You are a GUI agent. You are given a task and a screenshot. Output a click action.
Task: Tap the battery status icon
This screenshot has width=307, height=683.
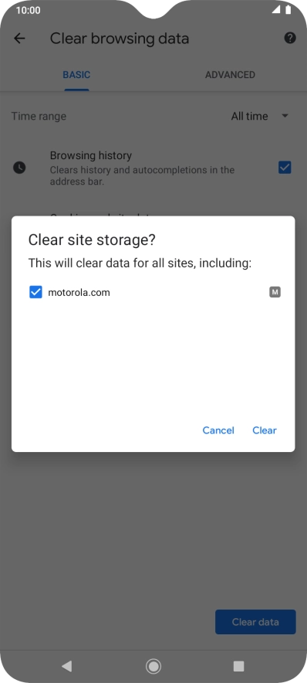(x=288, y=9)
